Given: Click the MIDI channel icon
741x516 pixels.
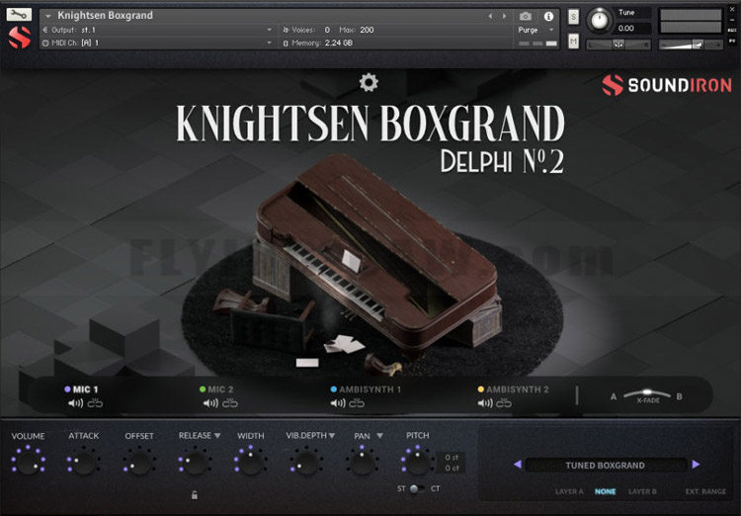Looking at the screenshot, I should (45, 43).
